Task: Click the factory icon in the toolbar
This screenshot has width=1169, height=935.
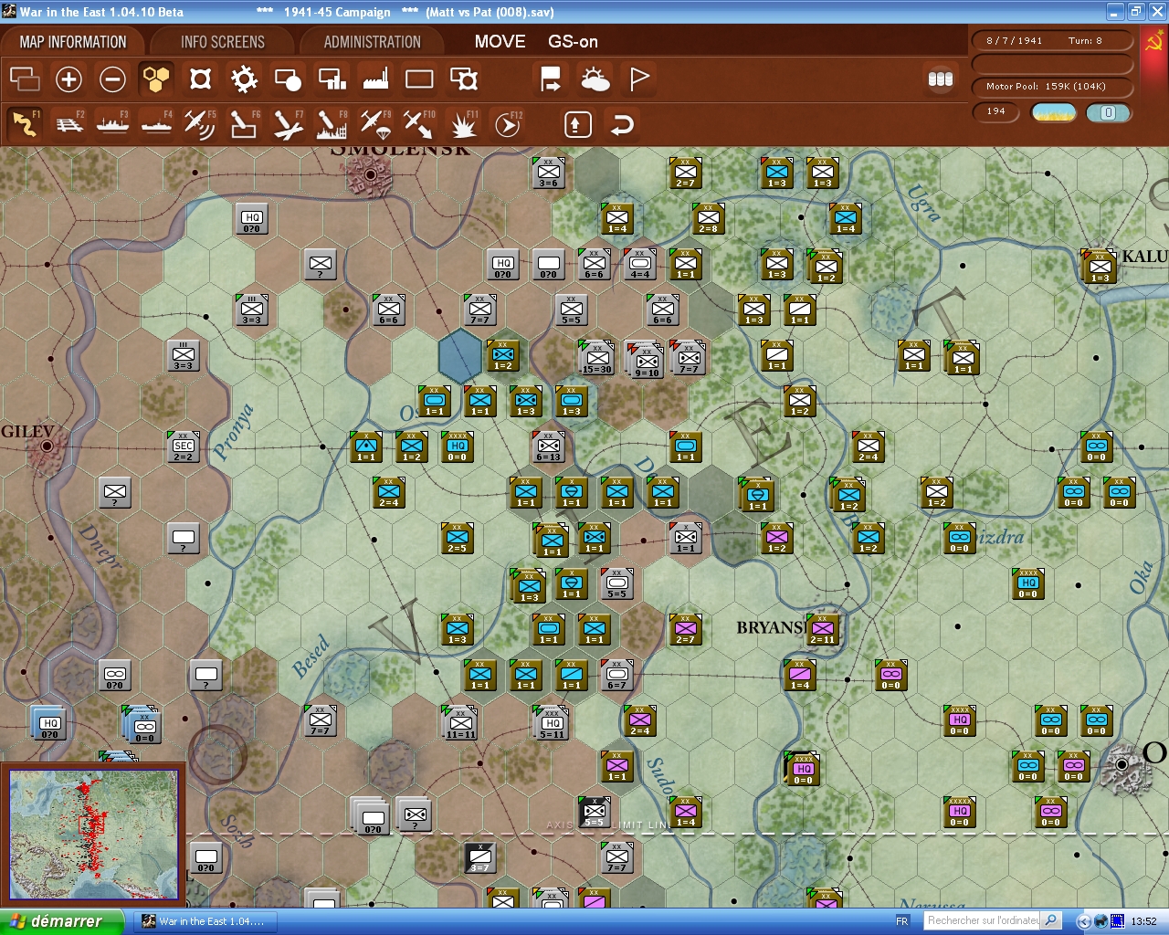Action: click(x=375, y=79)
